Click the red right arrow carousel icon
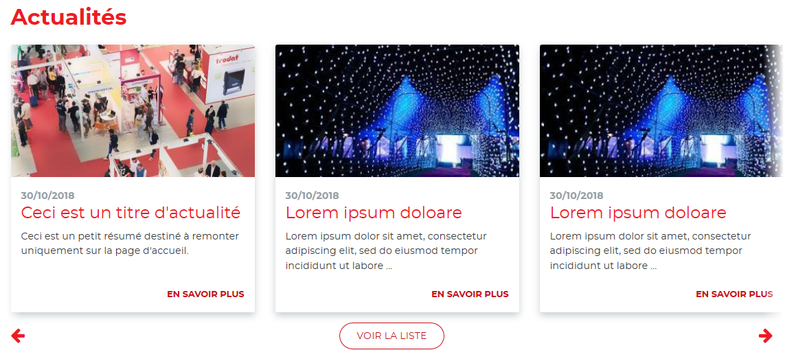The width and height of the screenshot is (794, 350). (766, 336)
